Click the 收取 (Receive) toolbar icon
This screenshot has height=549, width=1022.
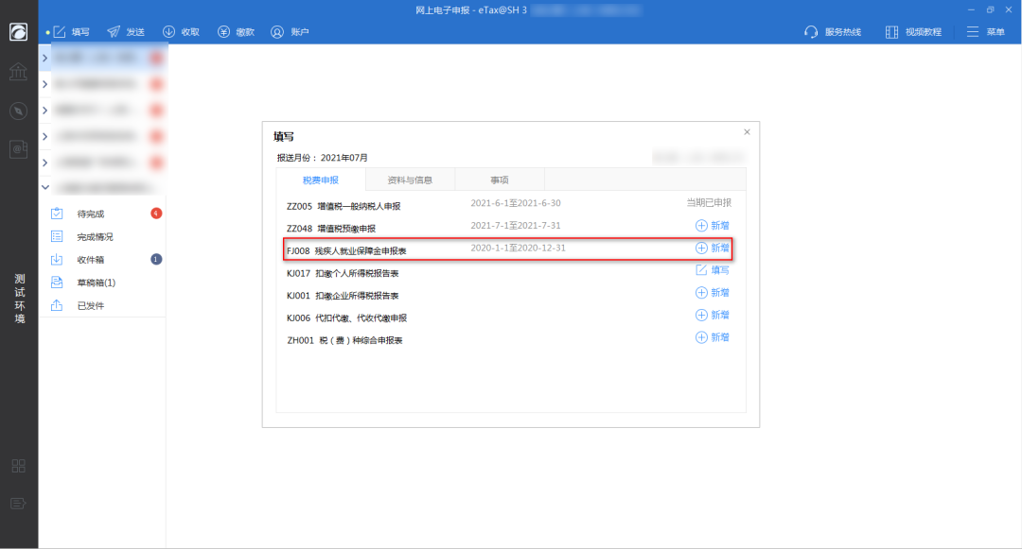(x=169, y=31)
